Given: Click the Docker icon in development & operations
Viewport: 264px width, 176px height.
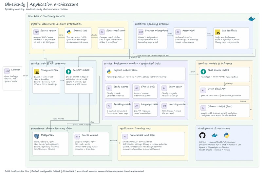Looking at the screenshot, I should point(215,135).
